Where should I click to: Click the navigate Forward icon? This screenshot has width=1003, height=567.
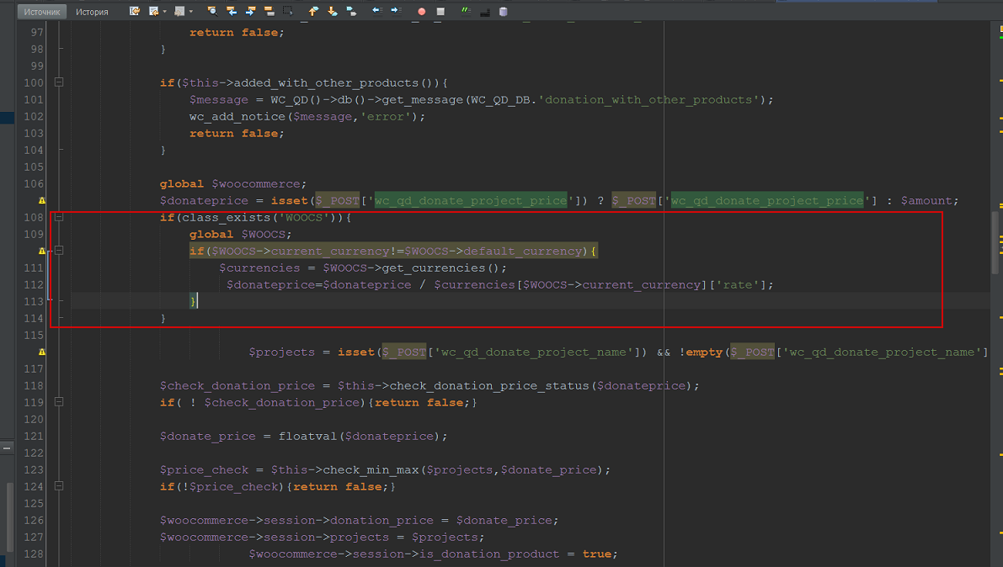pyautogui.click(x=179, y=11)
